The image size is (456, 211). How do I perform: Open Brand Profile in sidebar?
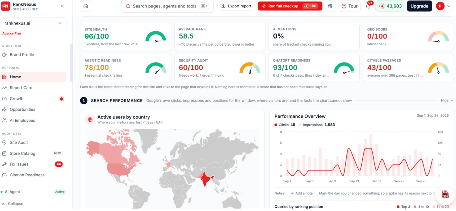point(33,55)
